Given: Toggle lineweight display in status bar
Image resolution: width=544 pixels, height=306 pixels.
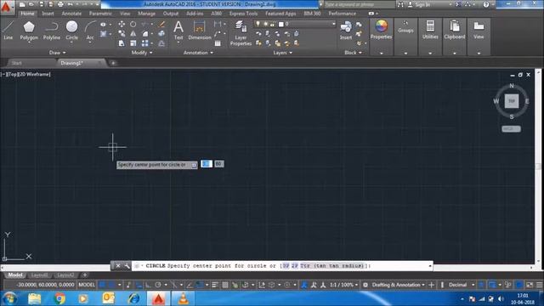Looking at the screenshot, I should [215, 285].
